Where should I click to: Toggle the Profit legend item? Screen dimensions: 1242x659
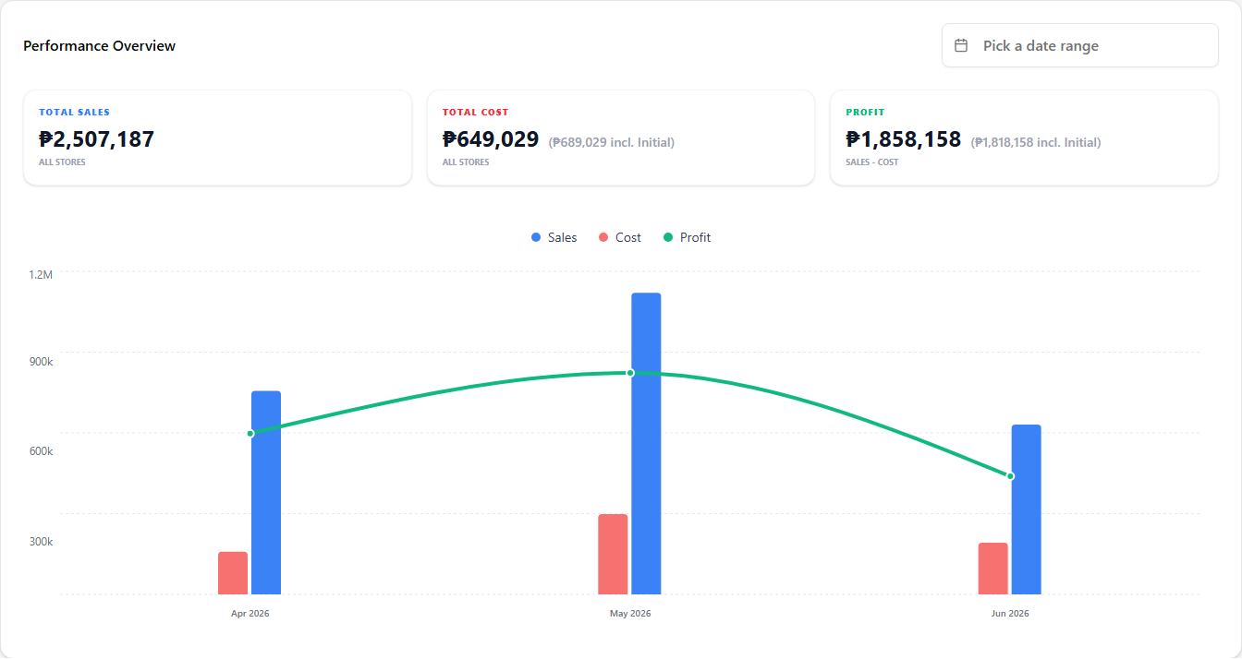click(688, 237)
